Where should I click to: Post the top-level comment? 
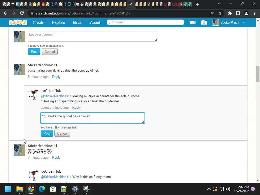click(34, 52)
